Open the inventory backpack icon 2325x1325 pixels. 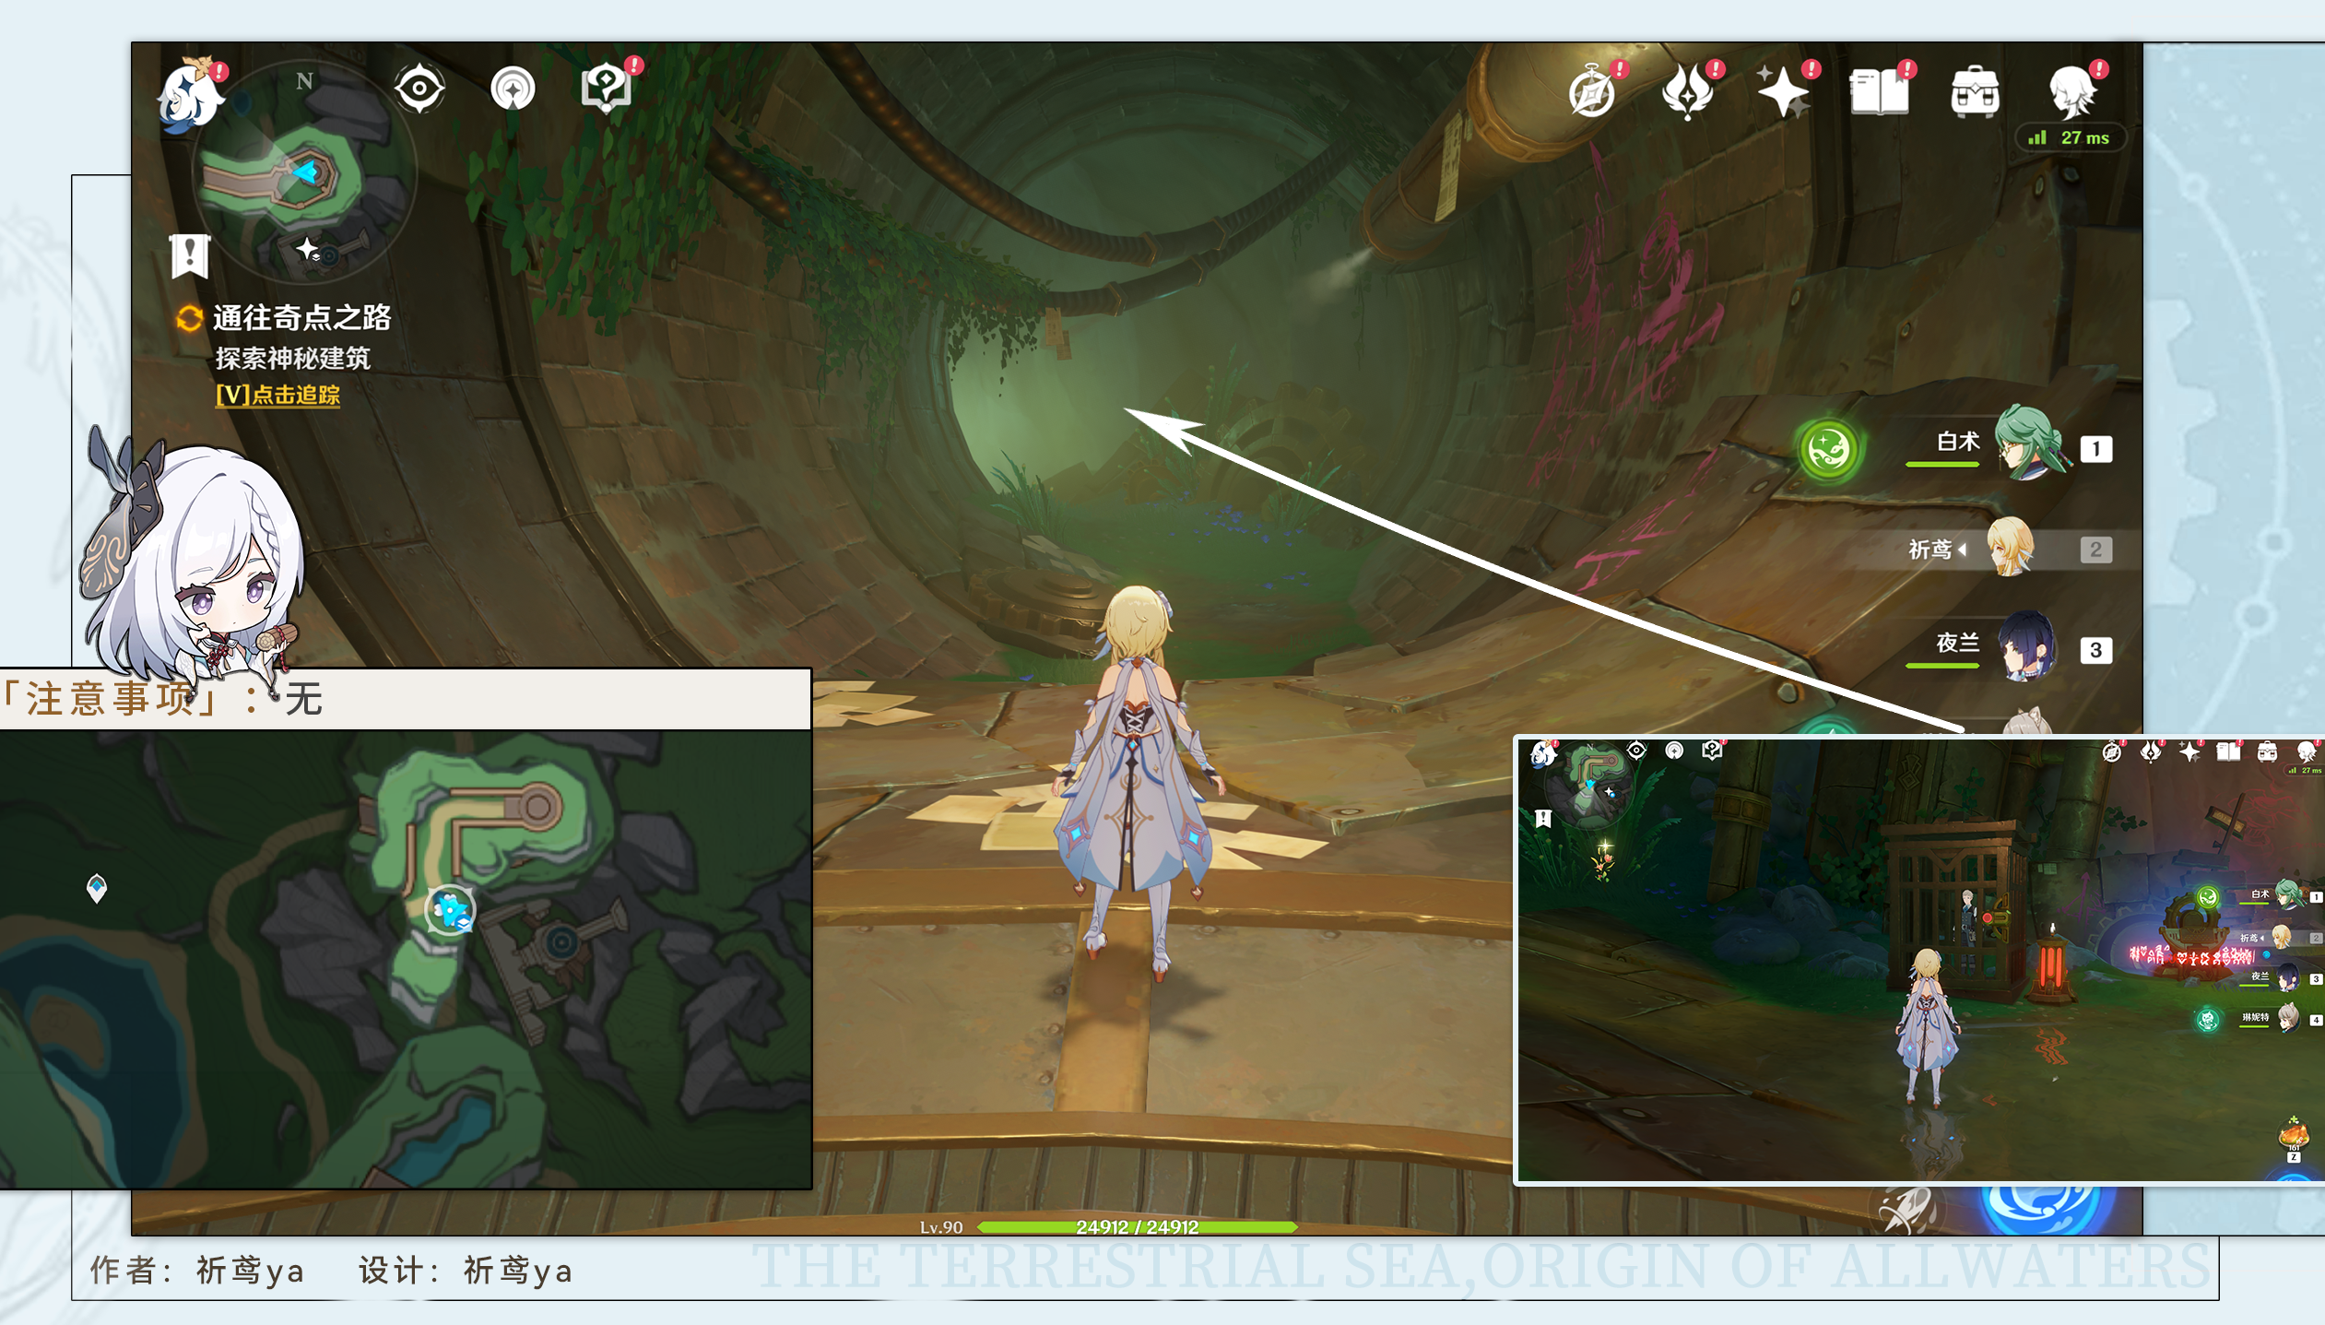point(1975,92)
